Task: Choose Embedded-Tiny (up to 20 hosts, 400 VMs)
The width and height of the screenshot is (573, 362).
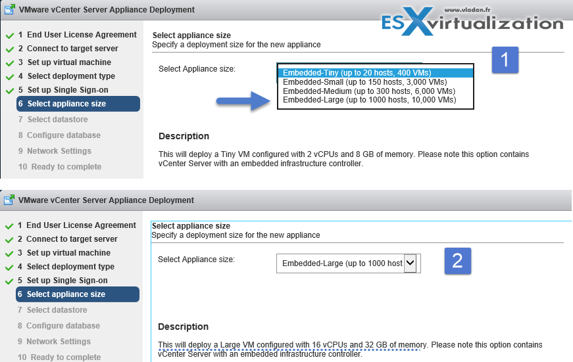Action: 375,73
